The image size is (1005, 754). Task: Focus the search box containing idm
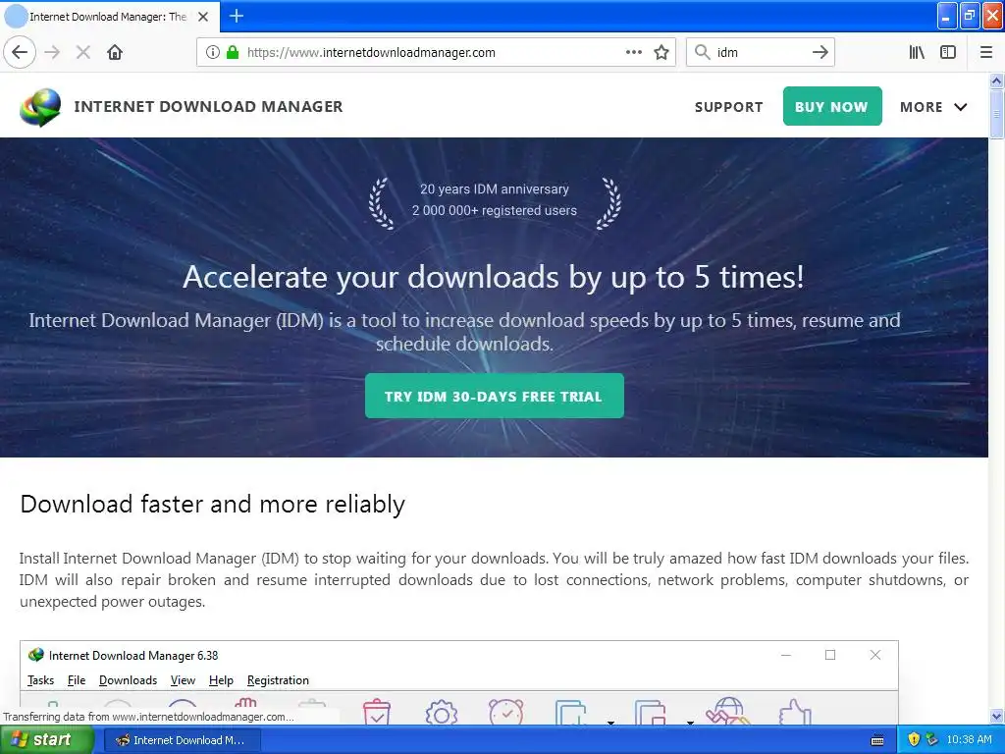[760, 53]
